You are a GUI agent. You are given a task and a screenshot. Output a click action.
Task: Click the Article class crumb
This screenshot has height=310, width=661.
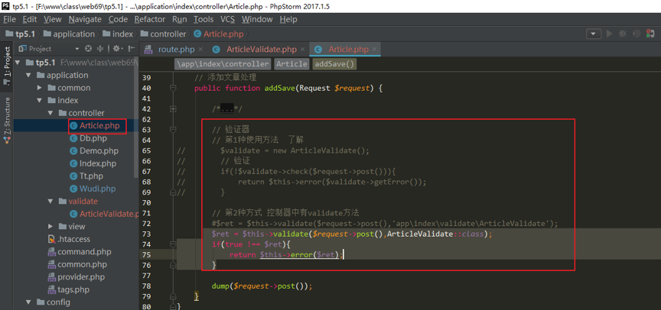tap(292, 64)
